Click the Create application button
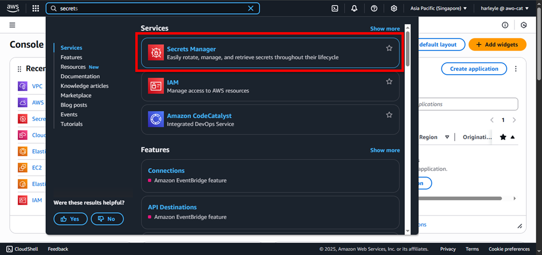542x255 pixels. tap(474, 69)
